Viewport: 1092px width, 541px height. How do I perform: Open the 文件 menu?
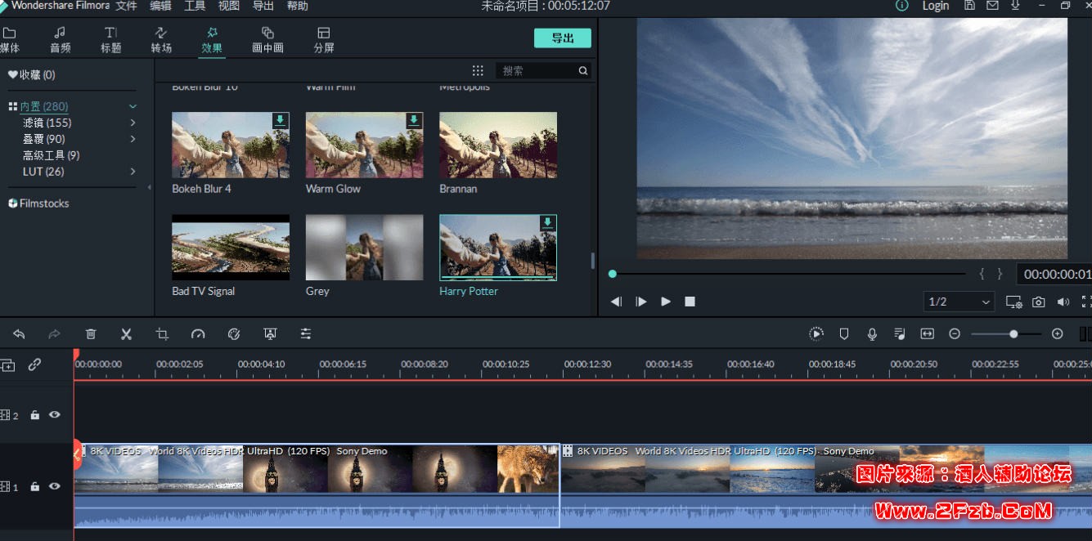126,6
